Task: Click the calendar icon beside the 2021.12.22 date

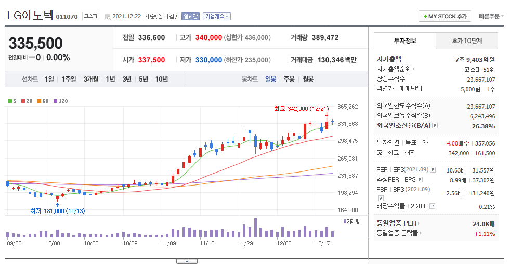Action: click(x=108, y=17)
